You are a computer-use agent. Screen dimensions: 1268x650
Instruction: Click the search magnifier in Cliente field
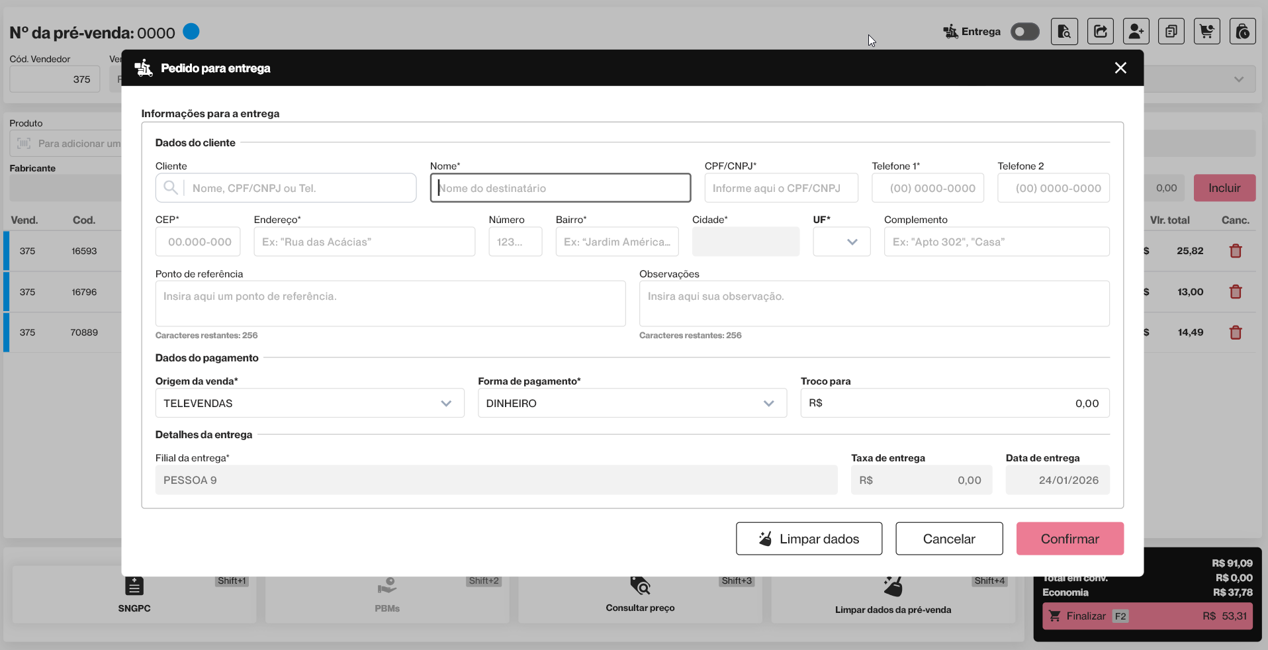tap(171, 188)
